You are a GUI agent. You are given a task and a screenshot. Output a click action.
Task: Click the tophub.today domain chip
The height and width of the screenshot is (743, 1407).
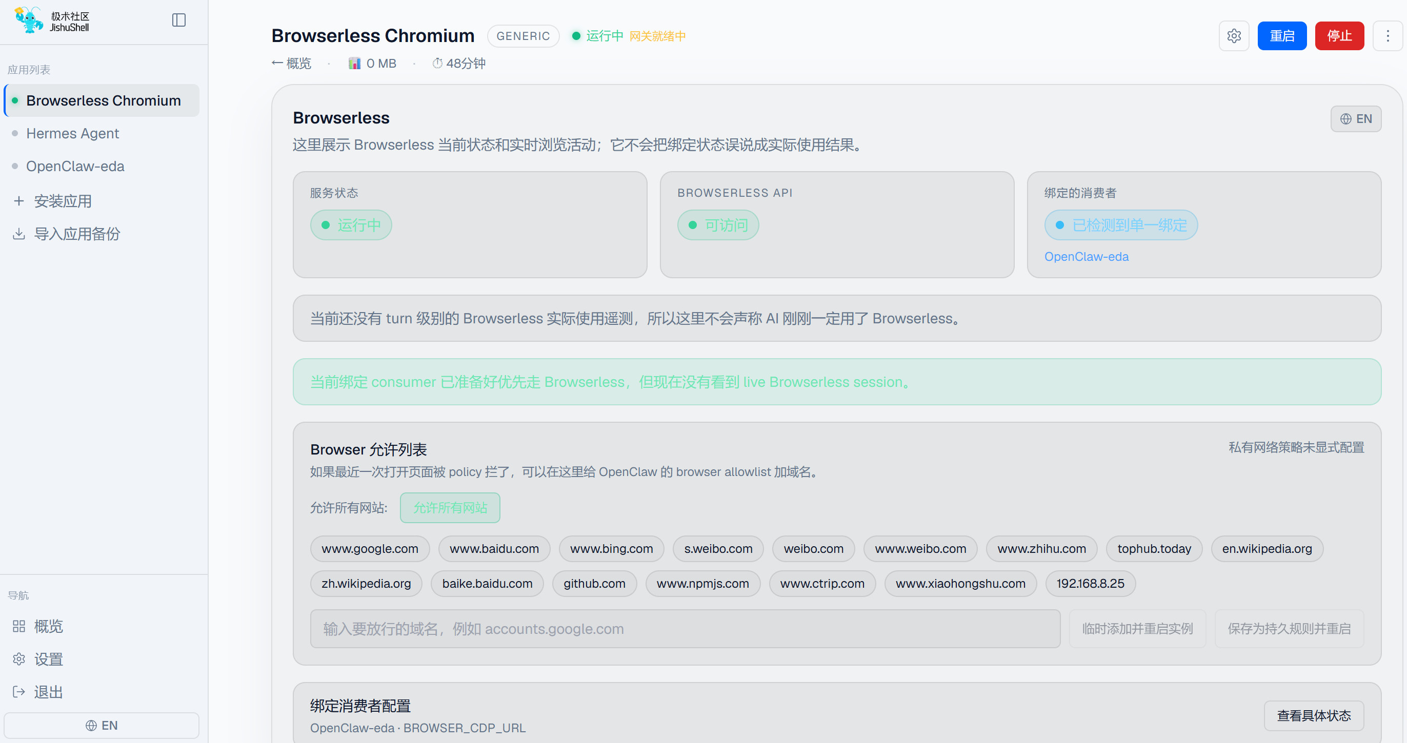coord(1154,549)
